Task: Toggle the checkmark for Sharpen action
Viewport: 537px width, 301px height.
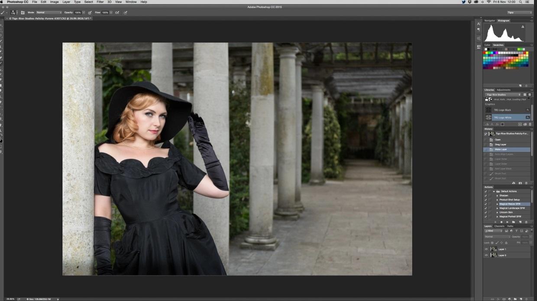Action: click(x=485, y=195)
